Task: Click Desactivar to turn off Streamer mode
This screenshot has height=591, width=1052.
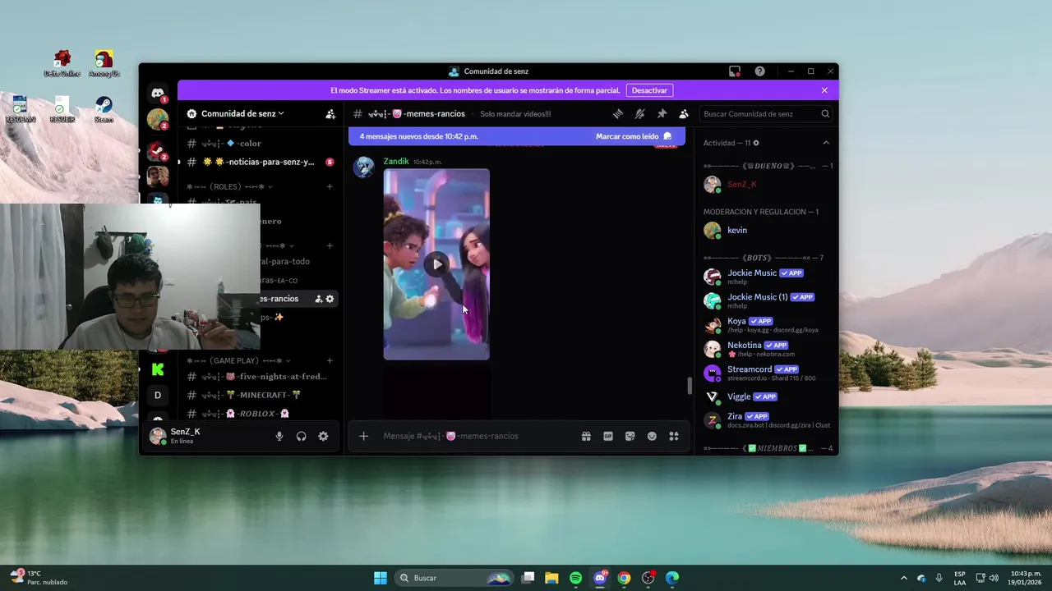Action: (649, 90)
